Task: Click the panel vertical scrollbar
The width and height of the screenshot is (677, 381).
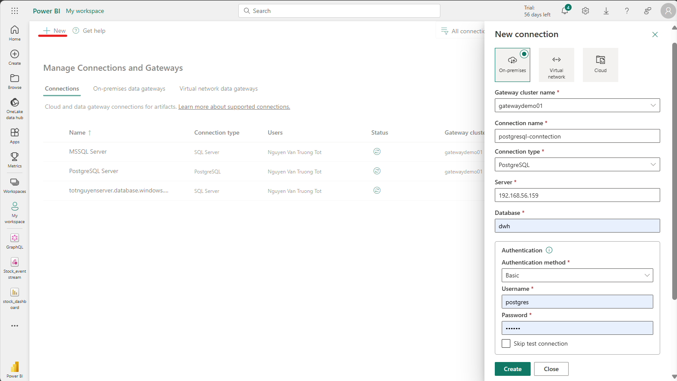Action: click(674, 170)
